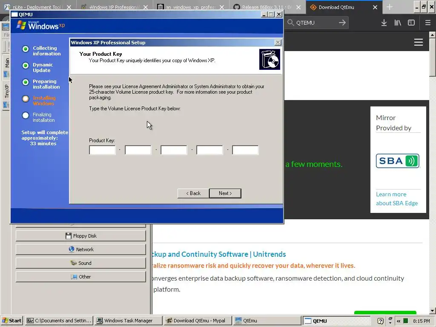
Task: Switch to Download QtEmu - Mypal taskbar item
Action: tap(198, 321)
